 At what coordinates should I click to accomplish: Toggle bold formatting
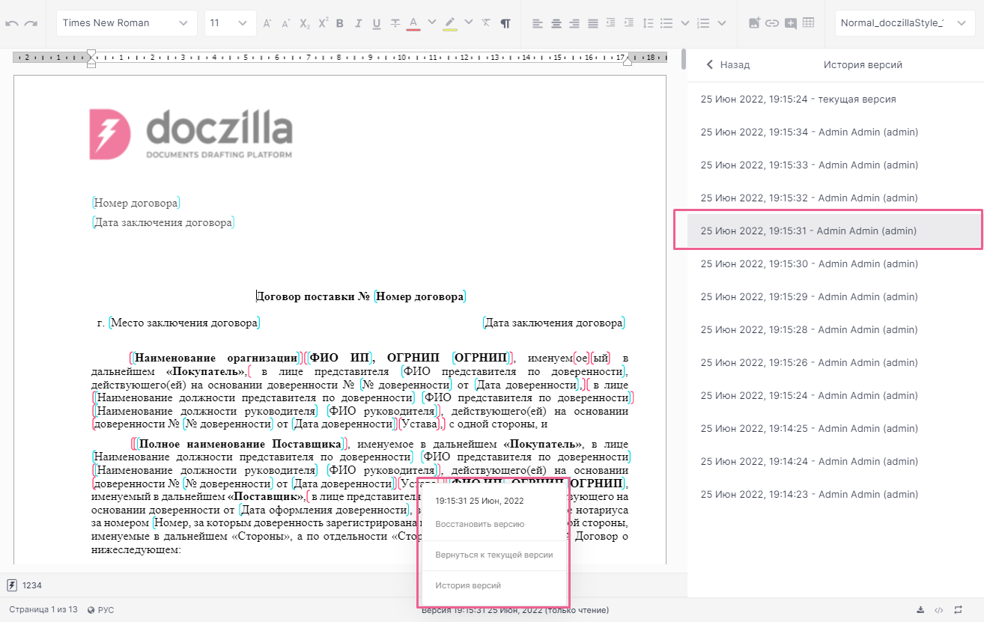pyautogui.click(x=340, y=23)
